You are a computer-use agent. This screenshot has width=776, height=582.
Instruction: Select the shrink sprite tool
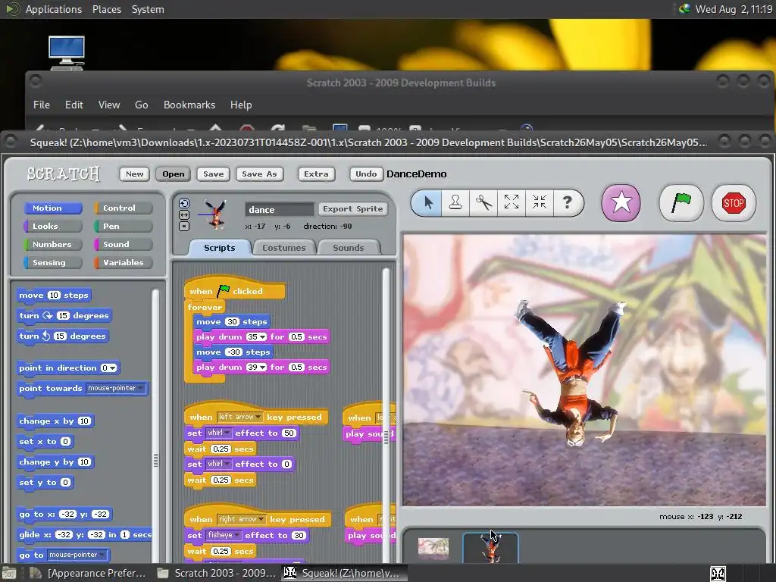539,202
